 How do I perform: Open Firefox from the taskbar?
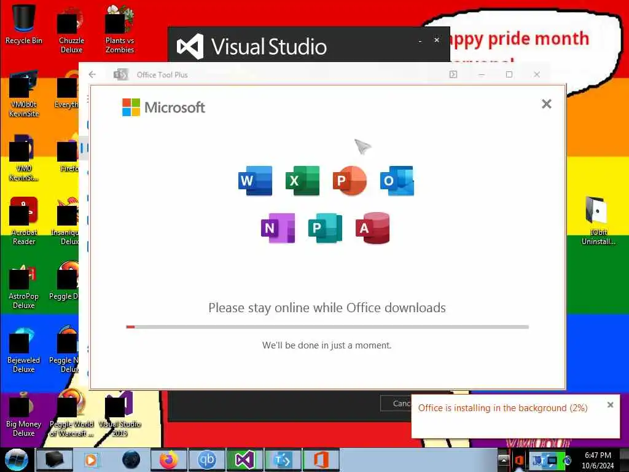pos(168,460)
